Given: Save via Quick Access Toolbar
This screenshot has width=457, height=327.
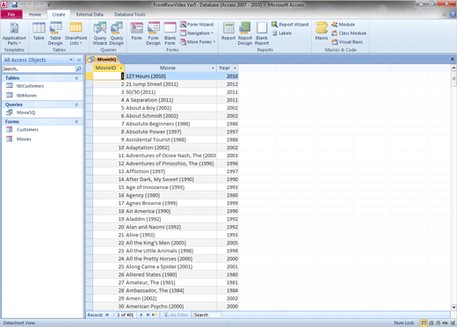Looking at the screenshot, I should pos(14,4).
